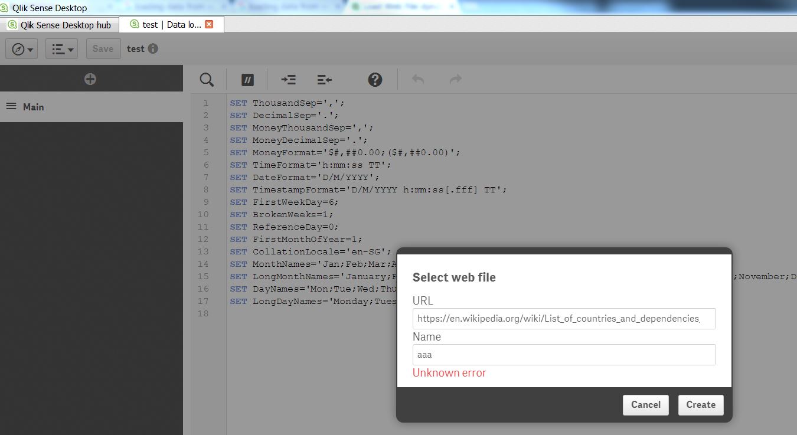The height and width of the screenshot is (435, 797).
Task: Create the web file connection
Action: [701, 405]
